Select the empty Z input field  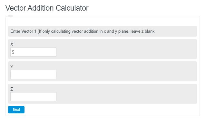(x=33, y=97)
